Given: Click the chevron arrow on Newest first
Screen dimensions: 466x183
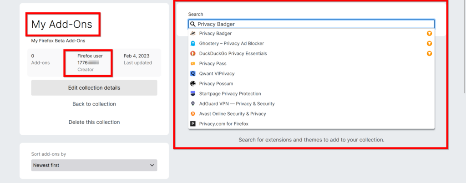Looking at the screenshot, I should point(152,165).
